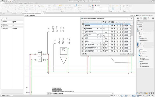Click the dialog help question mark
Image resolution: width=155 pixels, height=97 pixels.
[128, 18]
